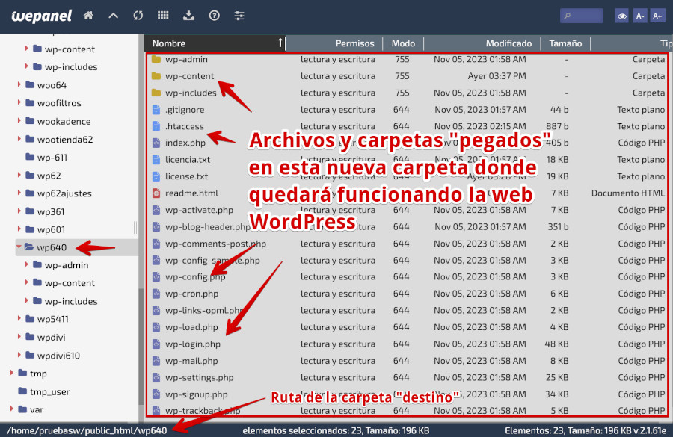Select license.txt file icon
Screen dimensions: 673x437
pyautogui.click(x=156, y=176)
